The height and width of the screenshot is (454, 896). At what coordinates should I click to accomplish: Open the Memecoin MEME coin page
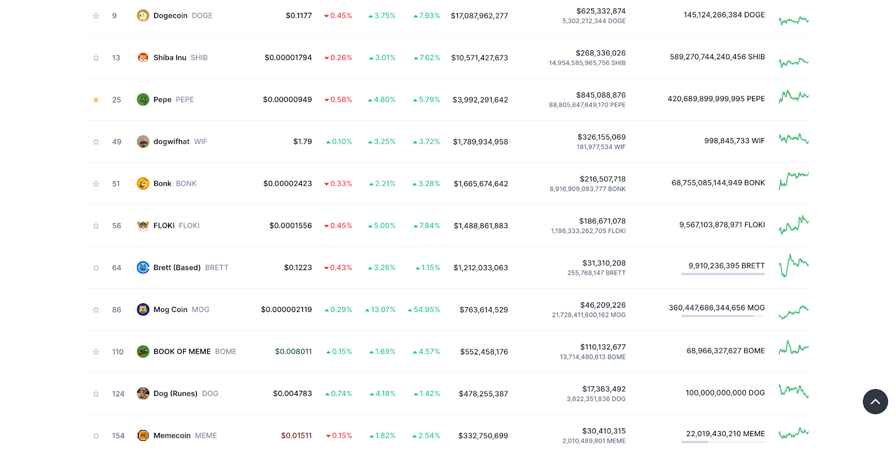(x=185, y=435)
